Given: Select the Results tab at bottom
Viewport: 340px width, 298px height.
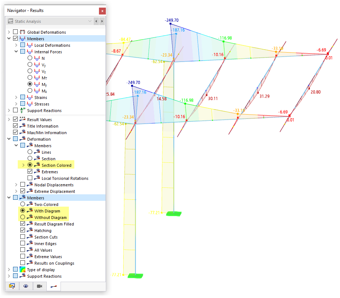Looking at the screenshot, I should 54,286.
